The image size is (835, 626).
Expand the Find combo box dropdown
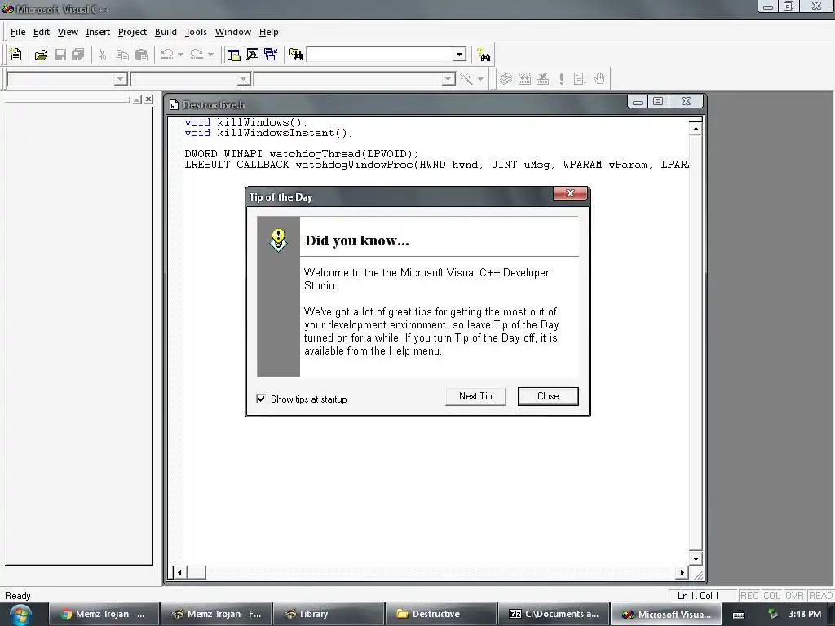460,55
